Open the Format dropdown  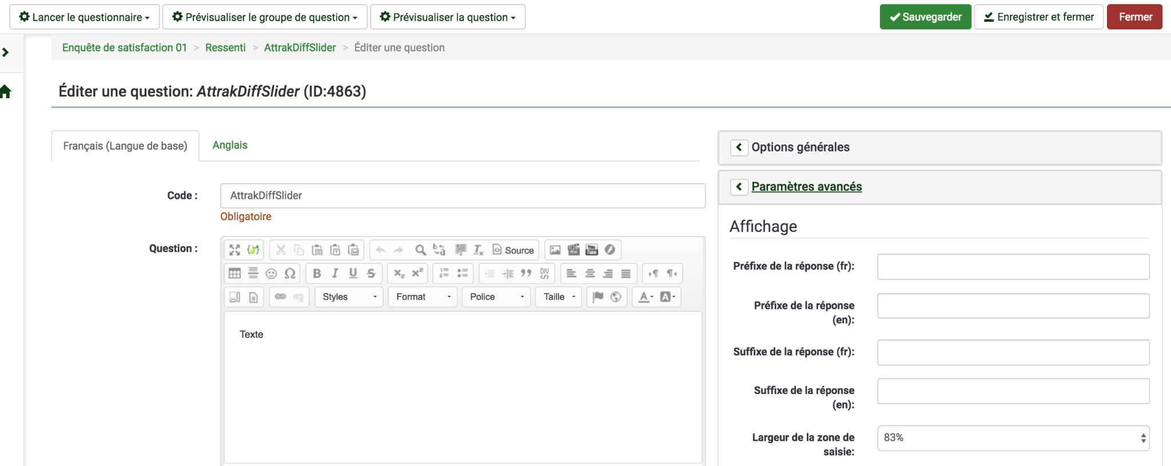click(x=423, y=297)
